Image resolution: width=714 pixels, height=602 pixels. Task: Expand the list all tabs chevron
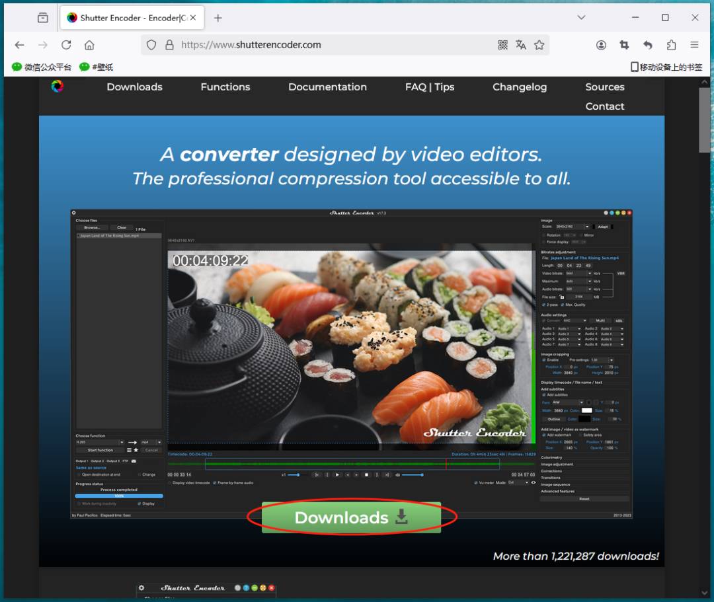tap(581, 17)
